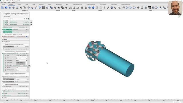This screenshot has width=183, height=103.
Task: Expand the Final Hot Fluid block
Action: [x=2, y=29]
